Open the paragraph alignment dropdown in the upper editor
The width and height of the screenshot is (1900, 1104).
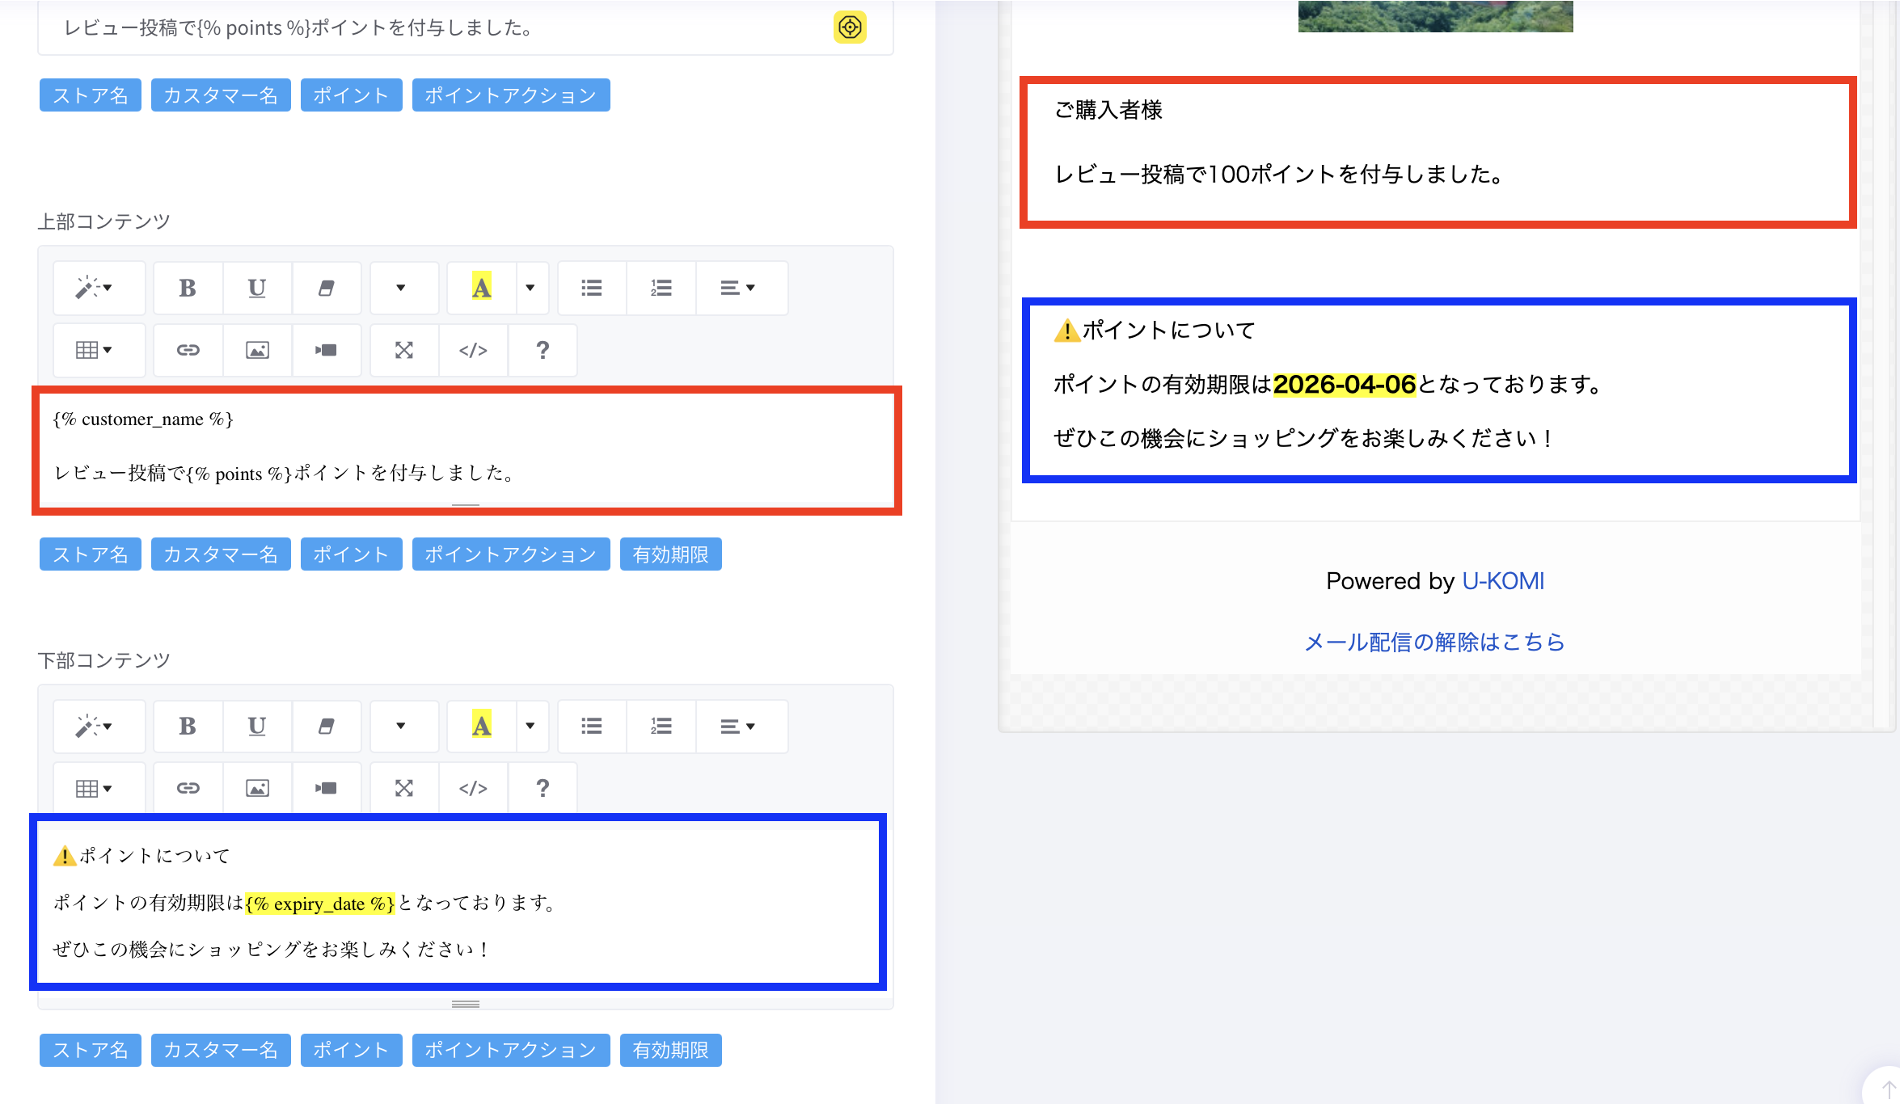click(x=737, y=288)
